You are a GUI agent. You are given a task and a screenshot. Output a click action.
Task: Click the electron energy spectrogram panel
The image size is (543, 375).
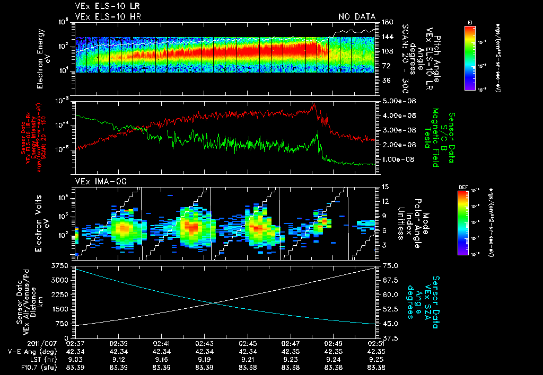[225, 59]
